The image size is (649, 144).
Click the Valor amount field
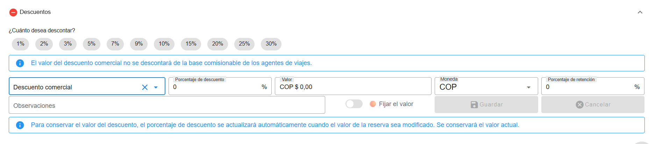click(x=353, y=87)
